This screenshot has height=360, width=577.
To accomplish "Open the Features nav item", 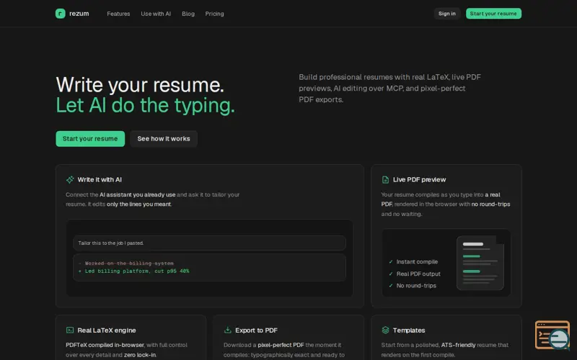I will click(x=118, y=14).
